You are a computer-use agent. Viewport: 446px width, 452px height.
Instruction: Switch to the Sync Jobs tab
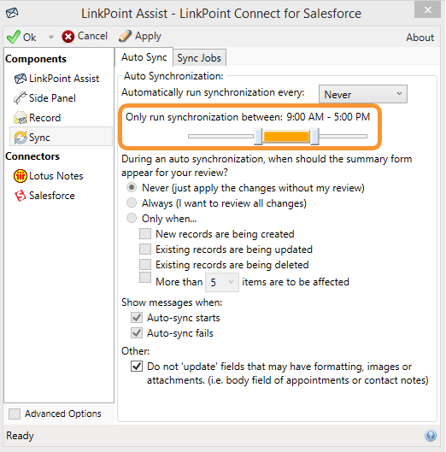tap(199, 58)
